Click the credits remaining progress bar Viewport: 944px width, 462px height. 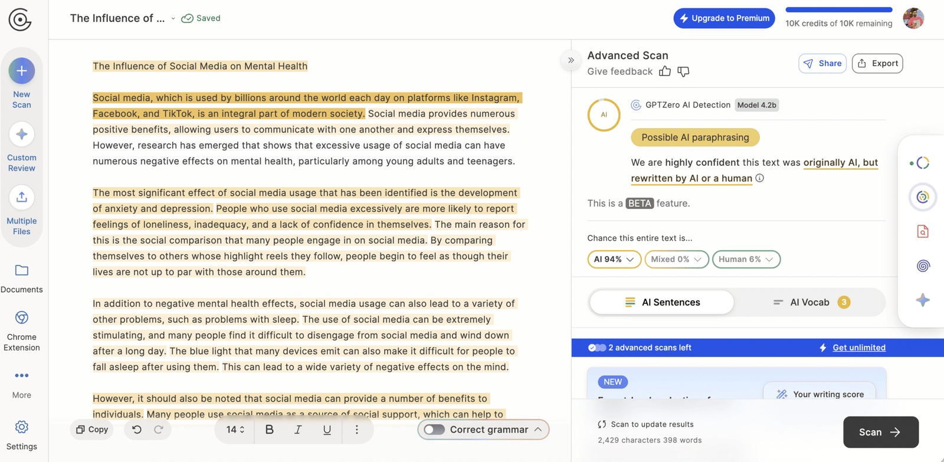838,10
